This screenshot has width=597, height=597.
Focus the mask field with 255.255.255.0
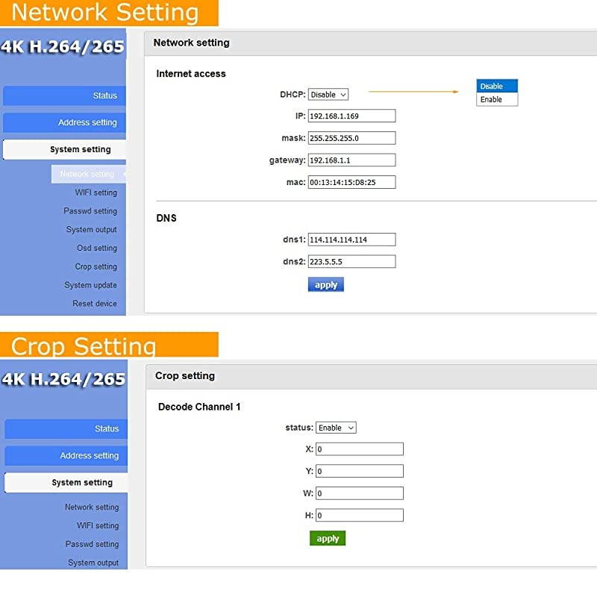pyautogui.click(x=351, y=138)
